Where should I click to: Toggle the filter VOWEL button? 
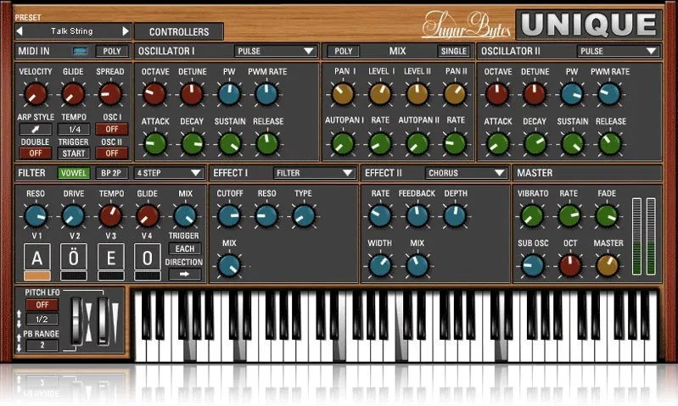click(x=74, y=173)
